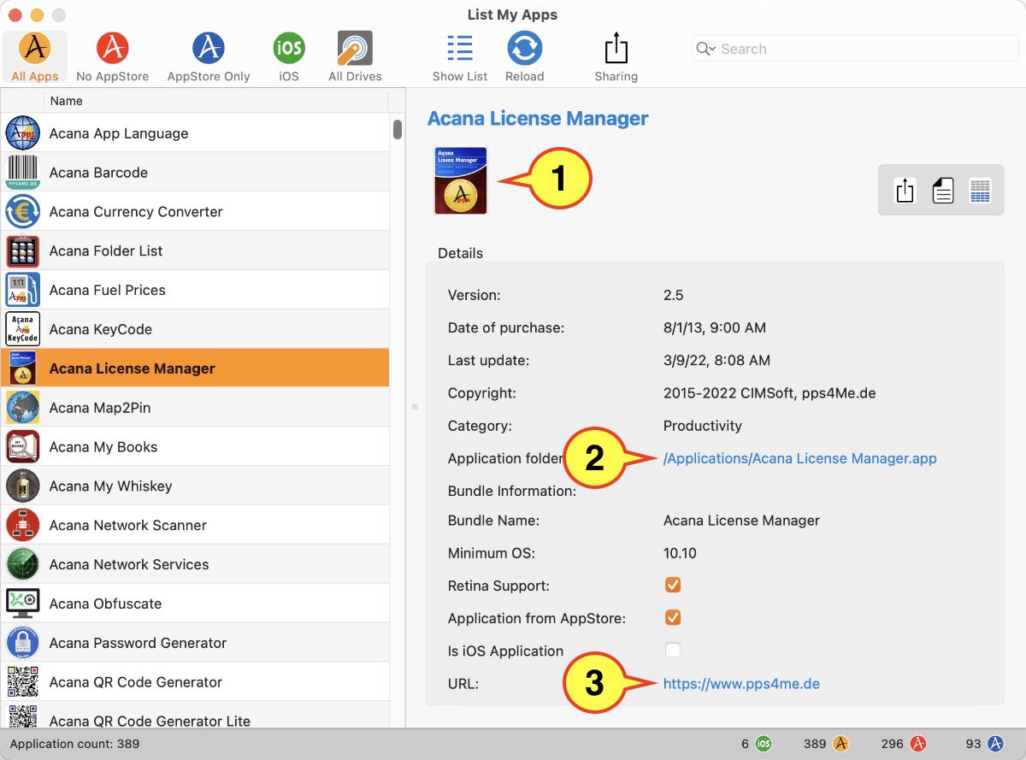Click the Acana Folder List icon
This screenshot has width=1026, height=760.
pyautogui.click(x=23, y=251)
